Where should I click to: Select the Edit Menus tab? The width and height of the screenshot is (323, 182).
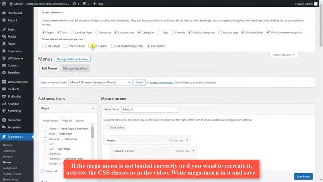(x=49, y=68)
